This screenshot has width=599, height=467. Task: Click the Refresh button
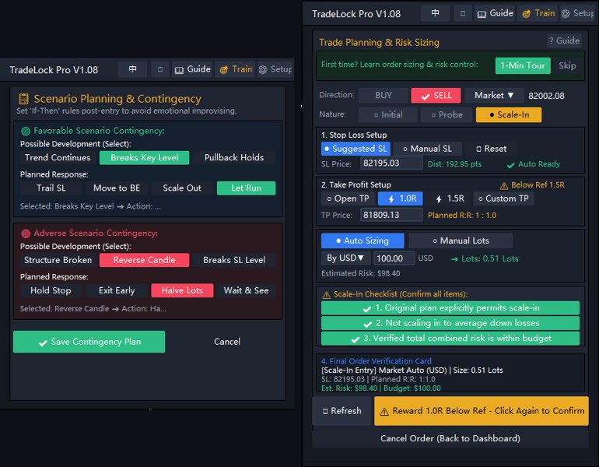(x=342, y=411)
